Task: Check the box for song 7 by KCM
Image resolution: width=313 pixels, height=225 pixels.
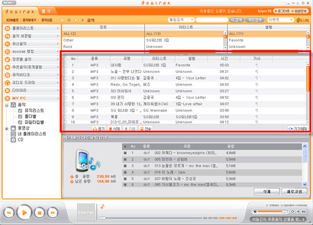Action: (65, 104)
